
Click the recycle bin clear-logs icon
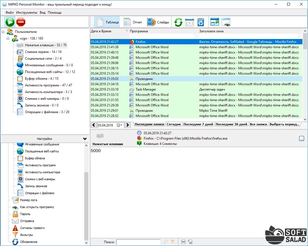pos(201,22)
